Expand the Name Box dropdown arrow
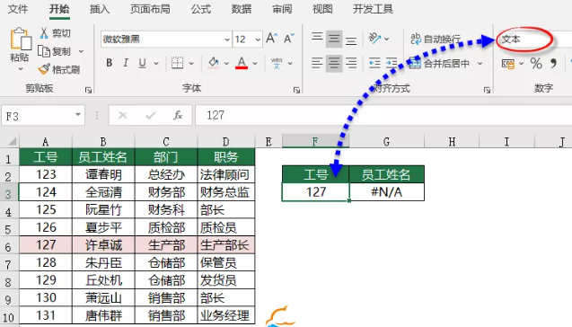 (x=78, y=115)
